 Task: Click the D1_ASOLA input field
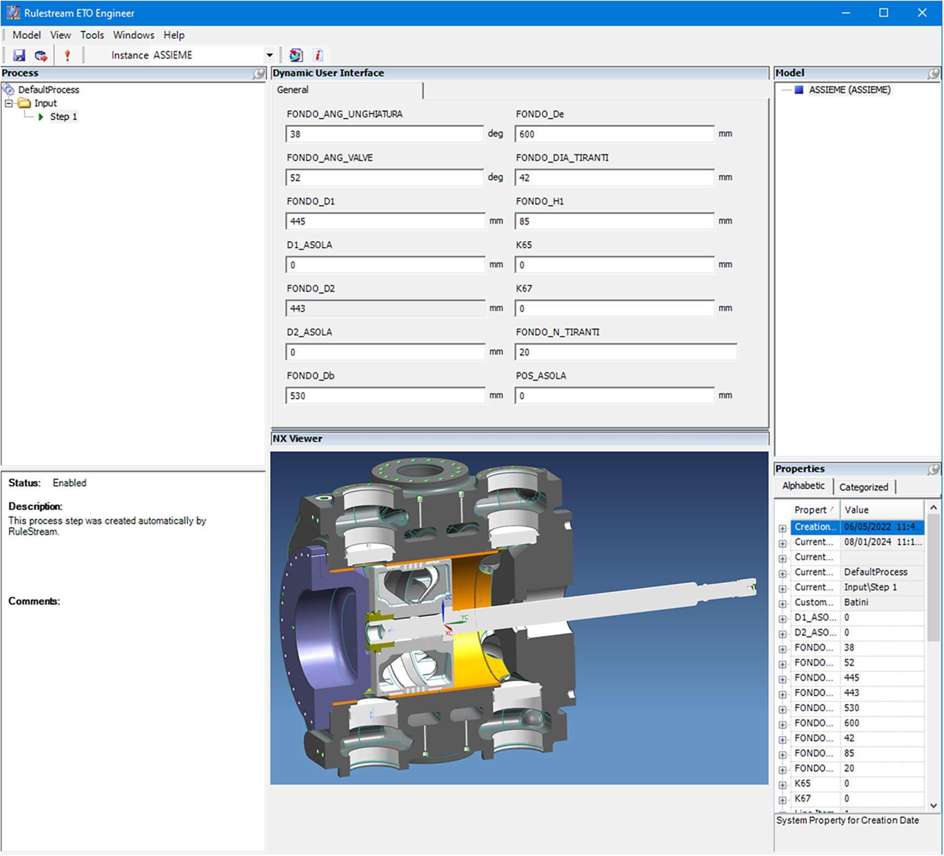pyautogui.click(x=385, y=265)
